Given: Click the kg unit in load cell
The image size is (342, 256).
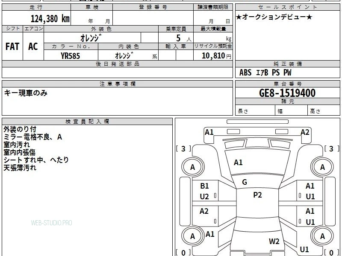Looking at the screenshot, I should click(229, 39).
